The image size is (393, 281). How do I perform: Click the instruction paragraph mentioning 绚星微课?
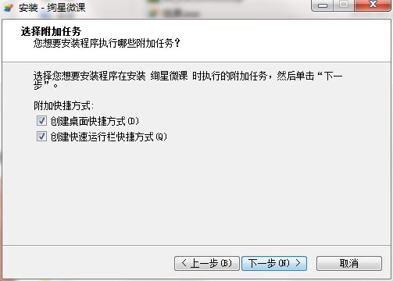click(x=188, y=80)
